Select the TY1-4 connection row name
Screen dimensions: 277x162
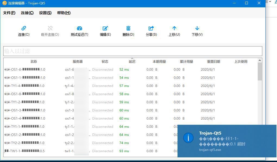[24, 86]
